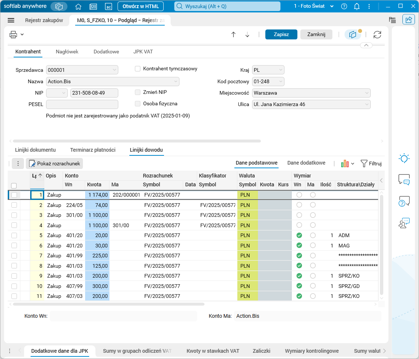This screenshot has height=359, width=419.
Task: Click the horizontal scrollbar under the lines table
Action: pos(109,304)
